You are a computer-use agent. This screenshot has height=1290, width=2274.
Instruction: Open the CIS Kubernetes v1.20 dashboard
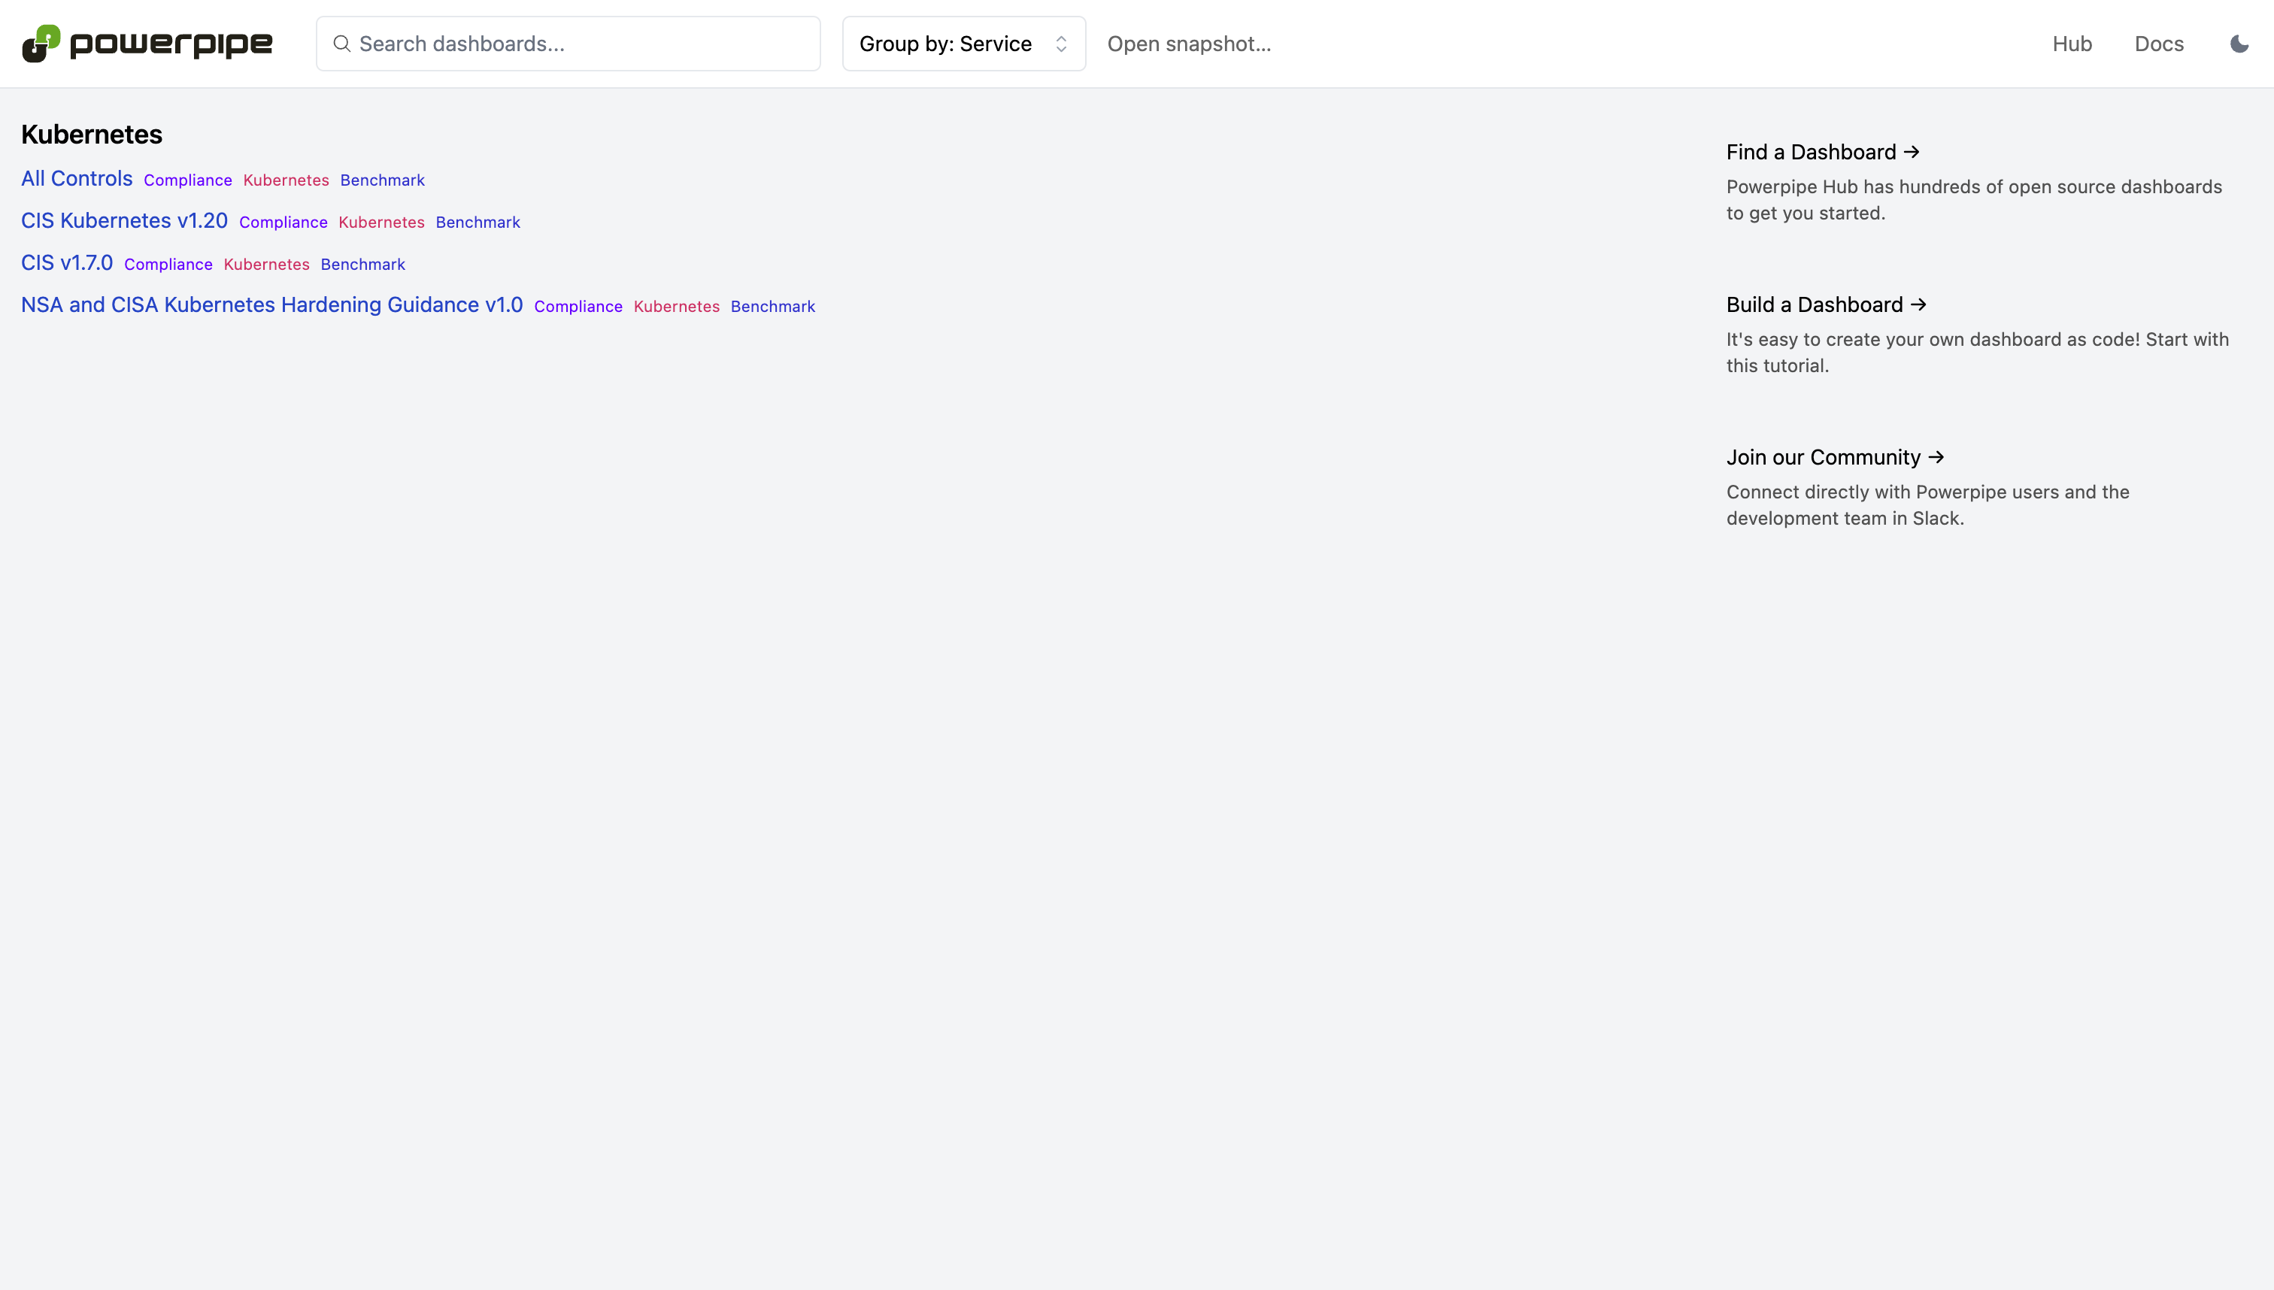(x=124, y=220)
